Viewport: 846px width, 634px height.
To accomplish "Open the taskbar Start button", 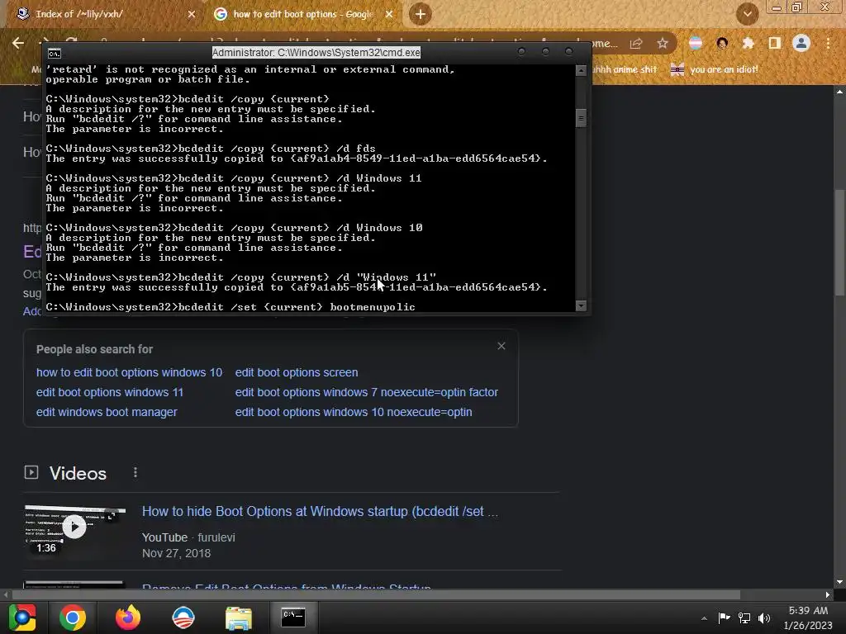I will coord(22,617).
